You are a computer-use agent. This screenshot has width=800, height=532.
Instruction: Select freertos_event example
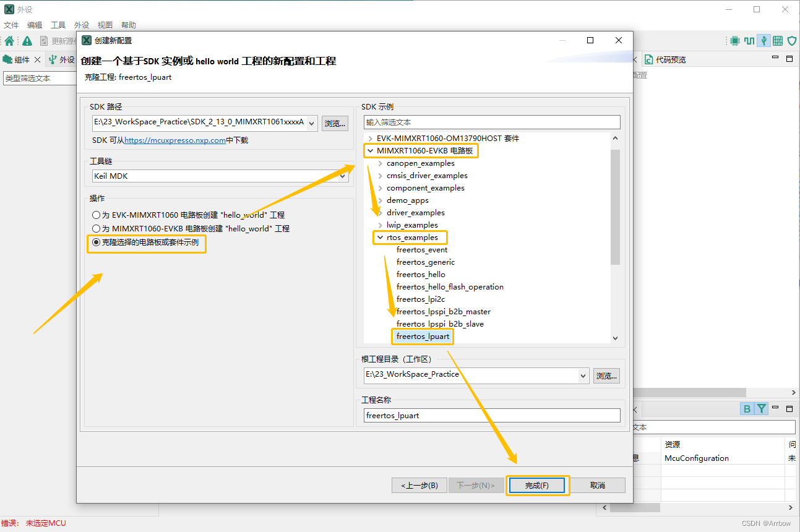pos(422,250)
